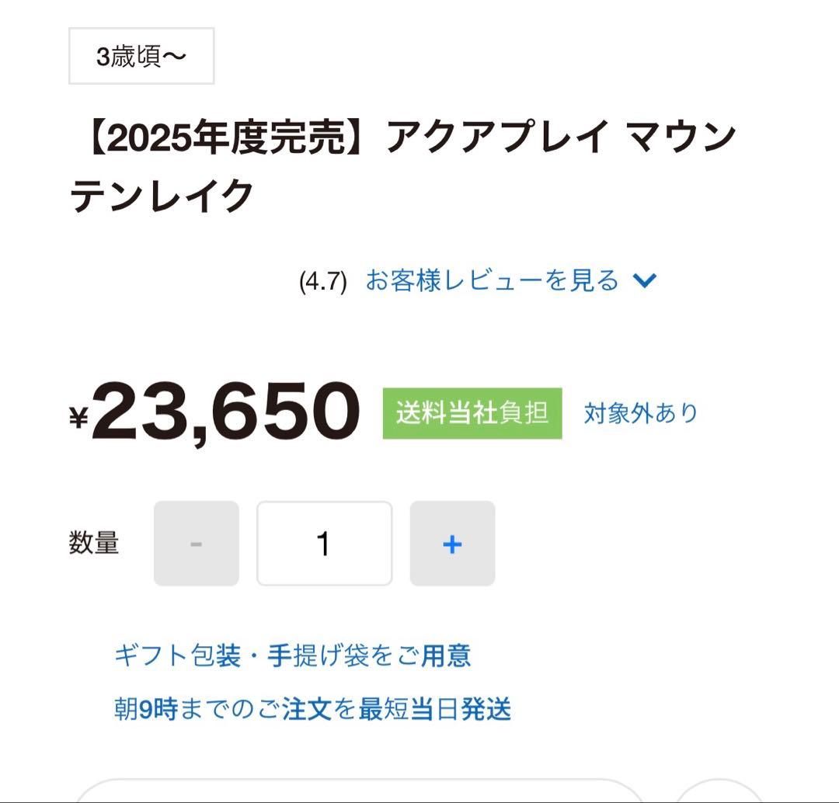The width and height of the screenshot is (839, 803).
Task: Click the (4.7) review rating score
Action: 321,281
